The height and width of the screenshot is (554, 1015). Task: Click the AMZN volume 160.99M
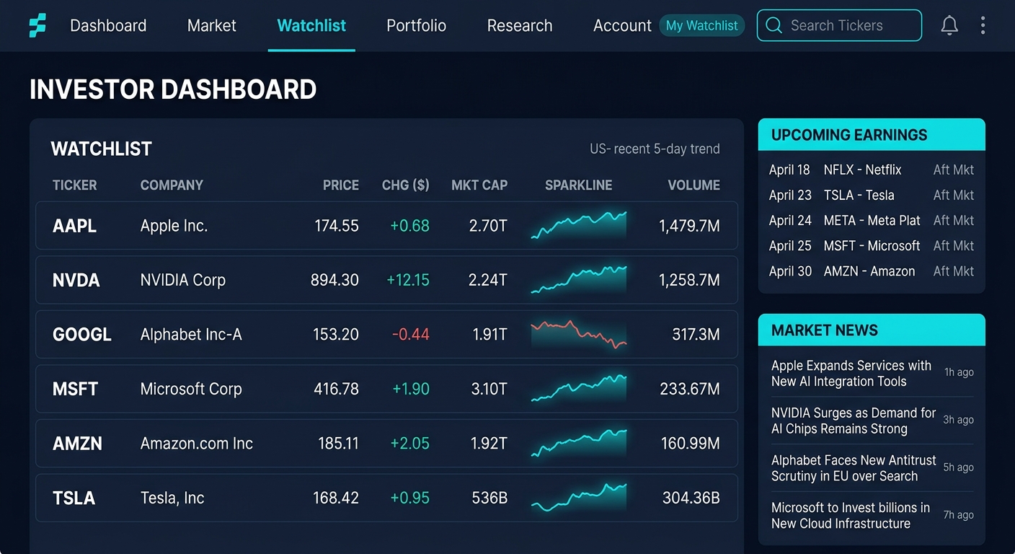coord(691,443)
